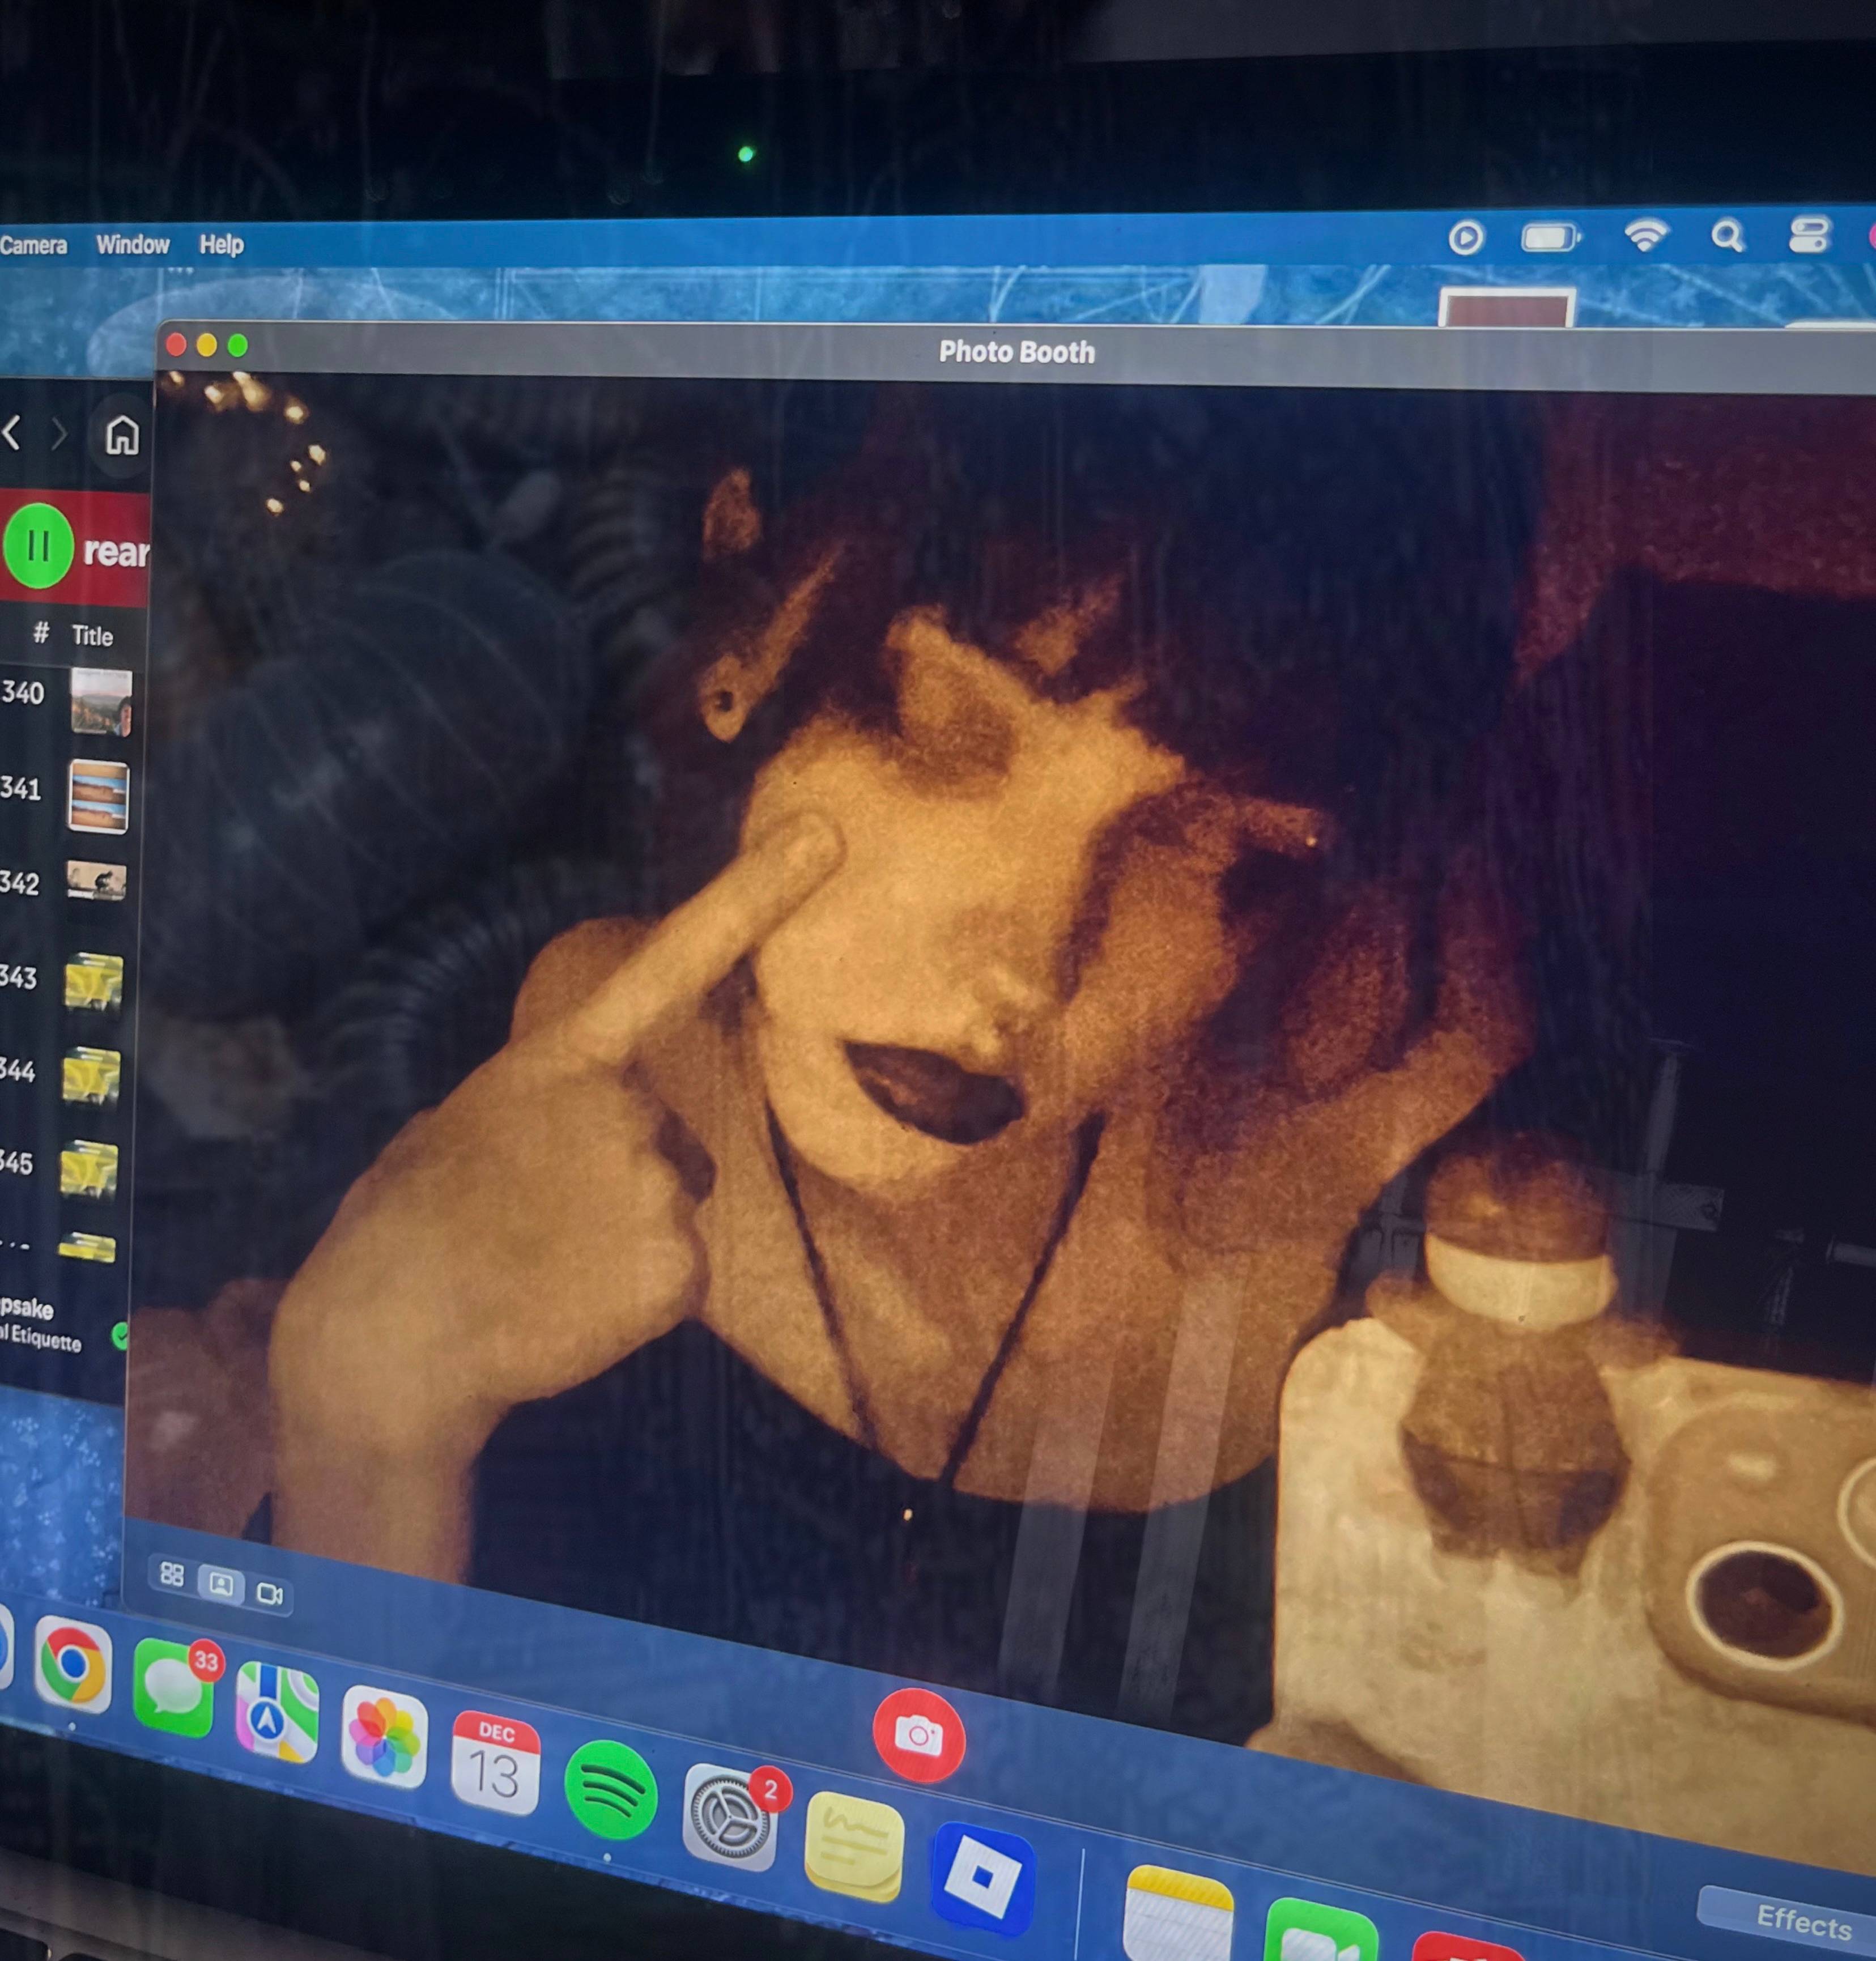This screenshot has width=1876, height=1961.
Task: Open Control Center
Action: tap(1809, 235)
